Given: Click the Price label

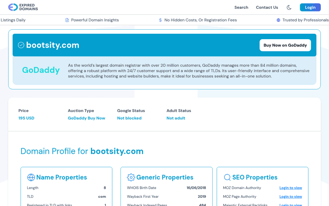Looking at the screenshot, I should tap(23, 110).
